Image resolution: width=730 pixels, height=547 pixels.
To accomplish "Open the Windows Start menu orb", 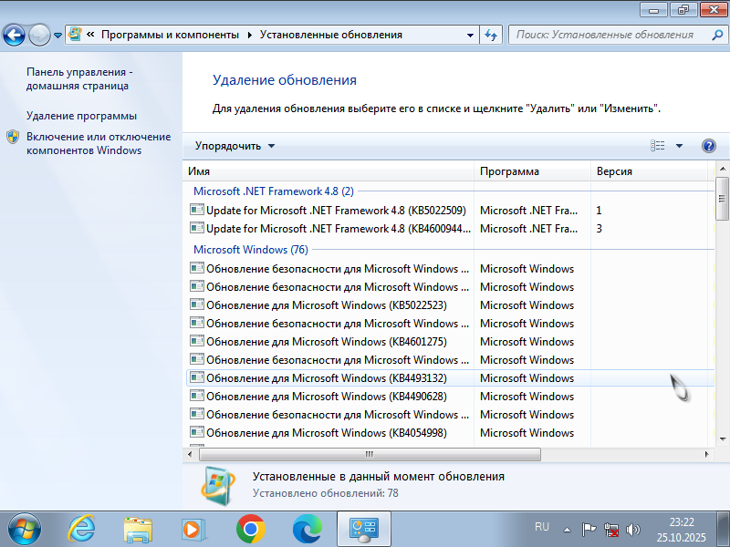I will (24, 528).
